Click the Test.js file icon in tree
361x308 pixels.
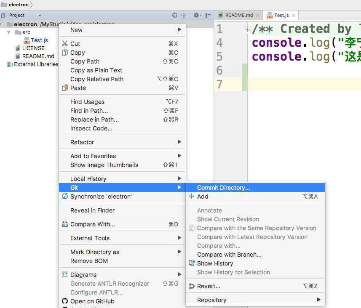tap(27, 40)
